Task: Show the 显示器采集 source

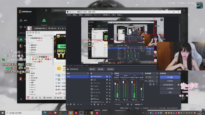Action: coord(107,93)
